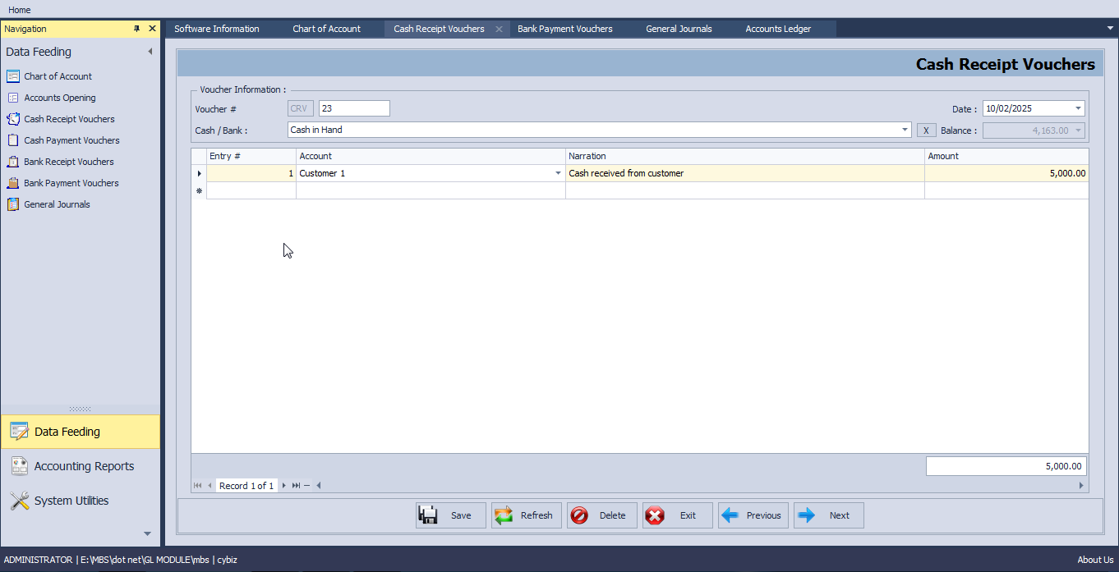Collapse the Data Feeding section arrow

(150, 52)
